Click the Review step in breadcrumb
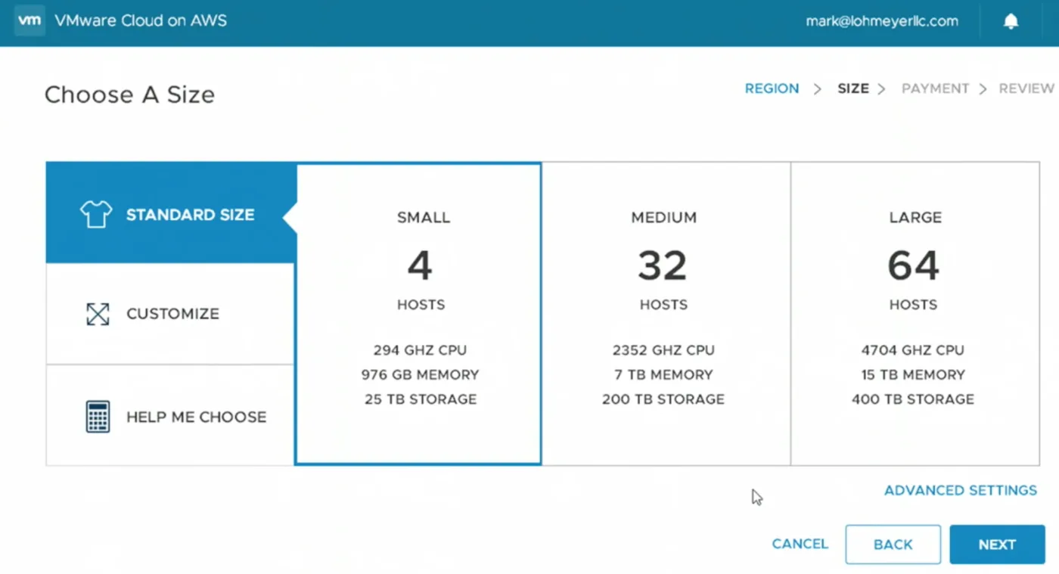This screenshot has width=1059, height=574. pos(1026,88)
